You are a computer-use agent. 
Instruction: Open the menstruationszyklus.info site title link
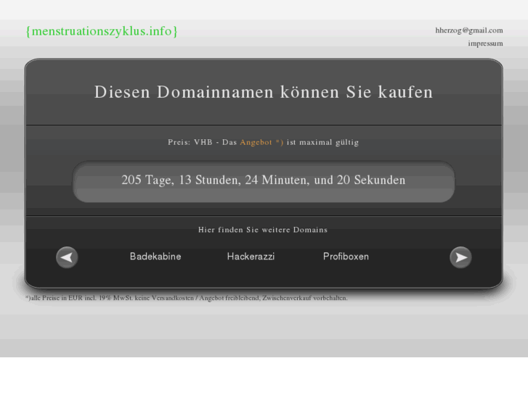[102, 31]
